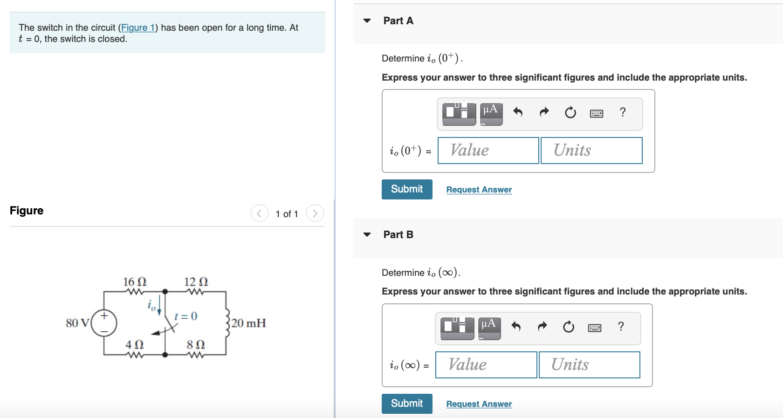Reset the Part A answer field
Screen dimensions: 783x418
[x=570, y=113]
